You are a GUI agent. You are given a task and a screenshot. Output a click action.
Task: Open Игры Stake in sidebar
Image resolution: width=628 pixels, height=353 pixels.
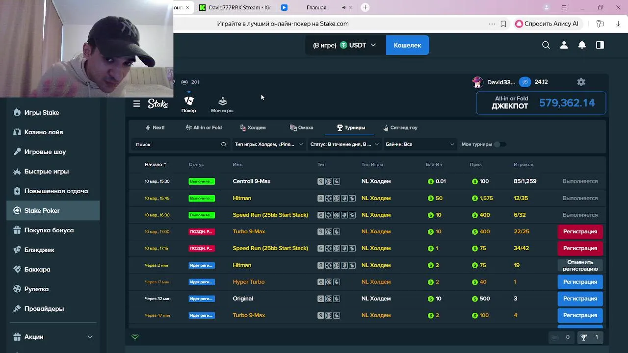tap(53, 112)
